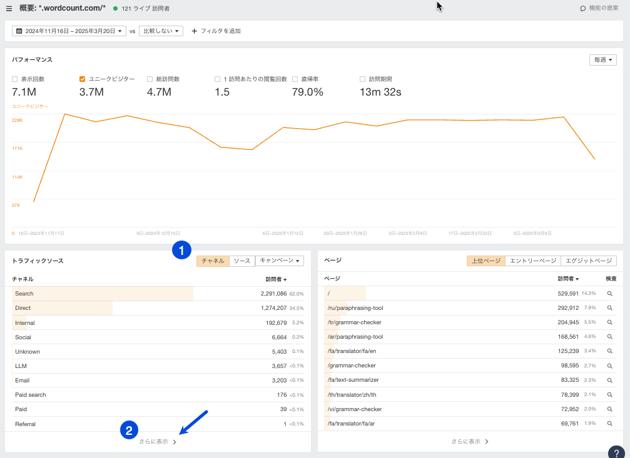Click さらに表示 under traffic sources
This screenshot has width=630, height=458.
coord(156,441)
